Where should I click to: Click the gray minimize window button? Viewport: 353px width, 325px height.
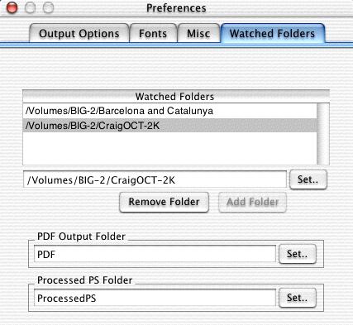tap(30, 7)
